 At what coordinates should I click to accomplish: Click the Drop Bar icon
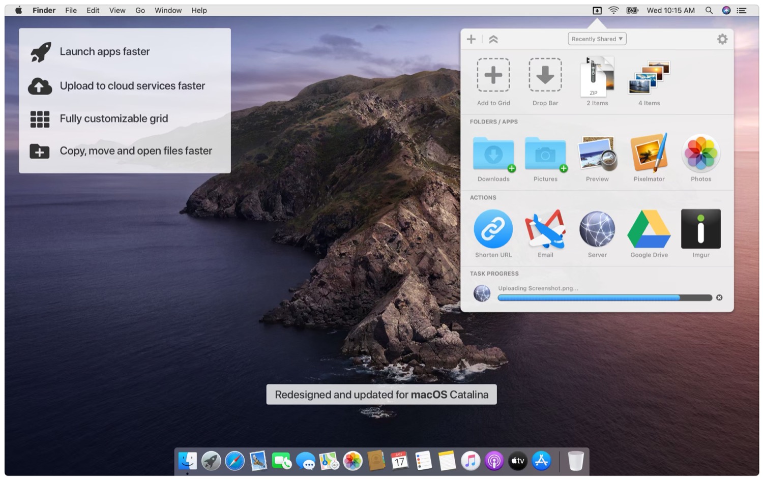(x=545, y=75)
